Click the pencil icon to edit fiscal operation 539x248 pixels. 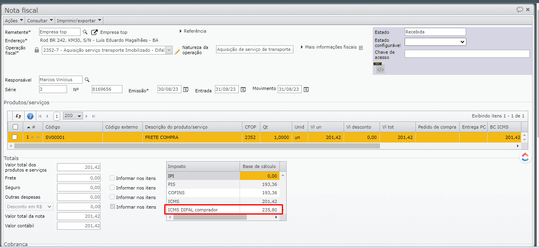point(177,51)
